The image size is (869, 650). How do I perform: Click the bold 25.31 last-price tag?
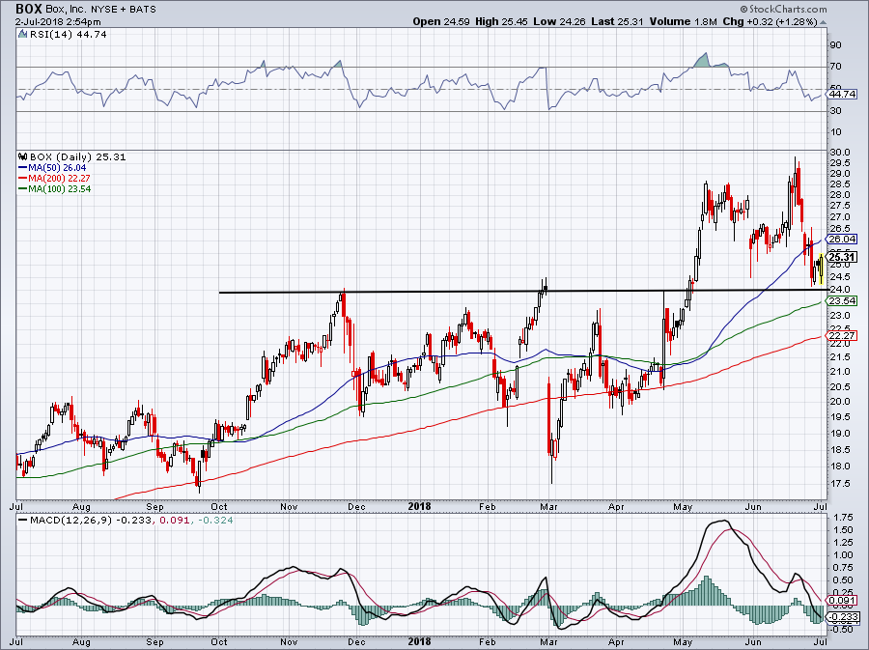point(841,257)
